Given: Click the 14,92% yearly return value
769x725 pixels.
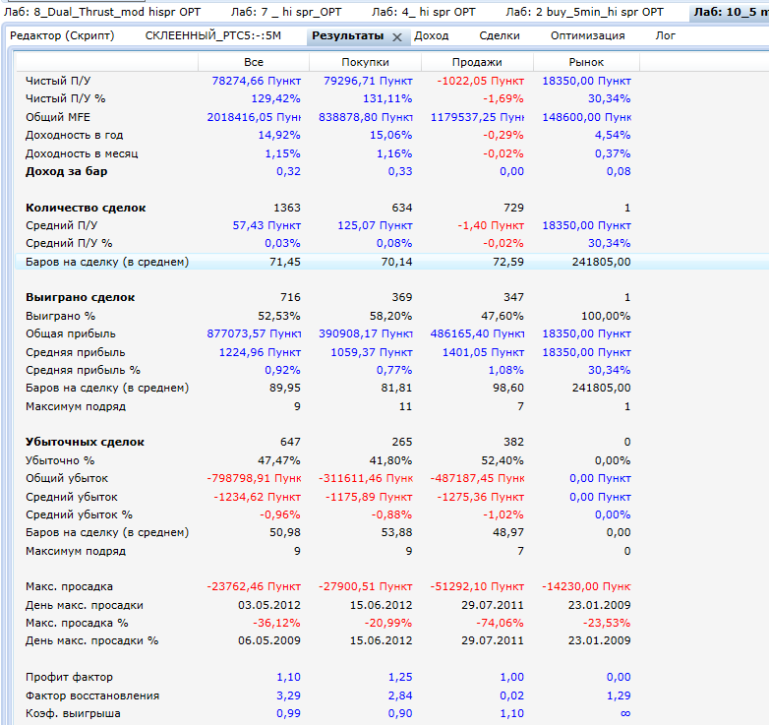Looking at the screenshot, I should 279,135.
